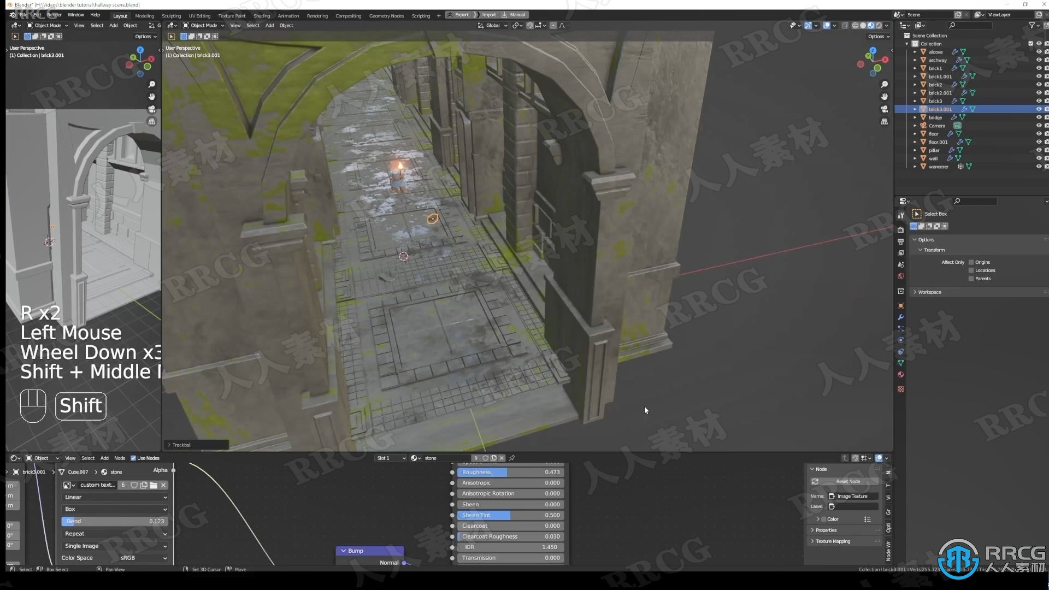Toggle gizmo visibility in viewport header
Image resolution: width=1049 pixels, height=590 pixels.
(808, 26)
